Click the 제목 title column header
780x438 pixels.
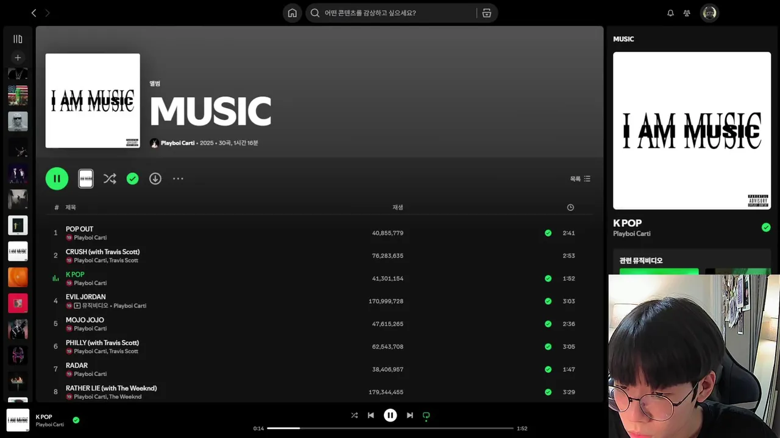(x=71, y=207)
